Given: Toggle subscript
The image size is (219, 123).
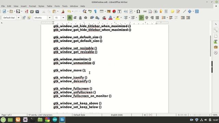Looking at the screenshot, I should (97, 18).
